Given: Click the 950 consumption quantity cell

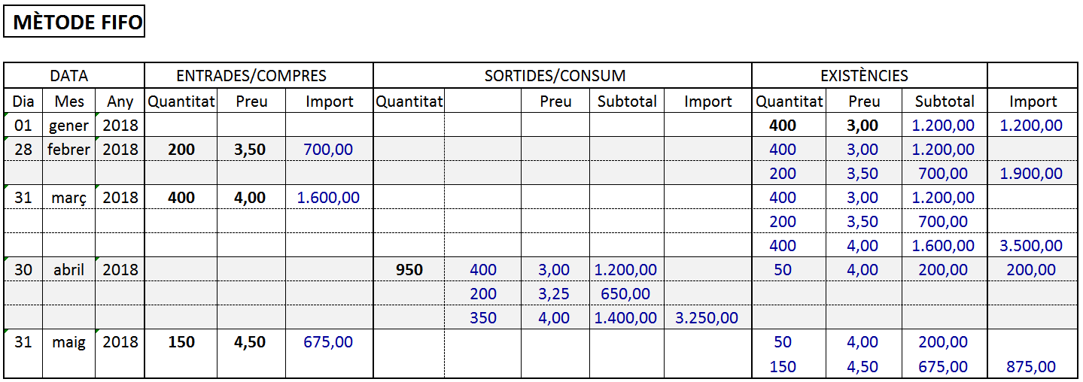Looking at the screenshot, I should (409, 269).
